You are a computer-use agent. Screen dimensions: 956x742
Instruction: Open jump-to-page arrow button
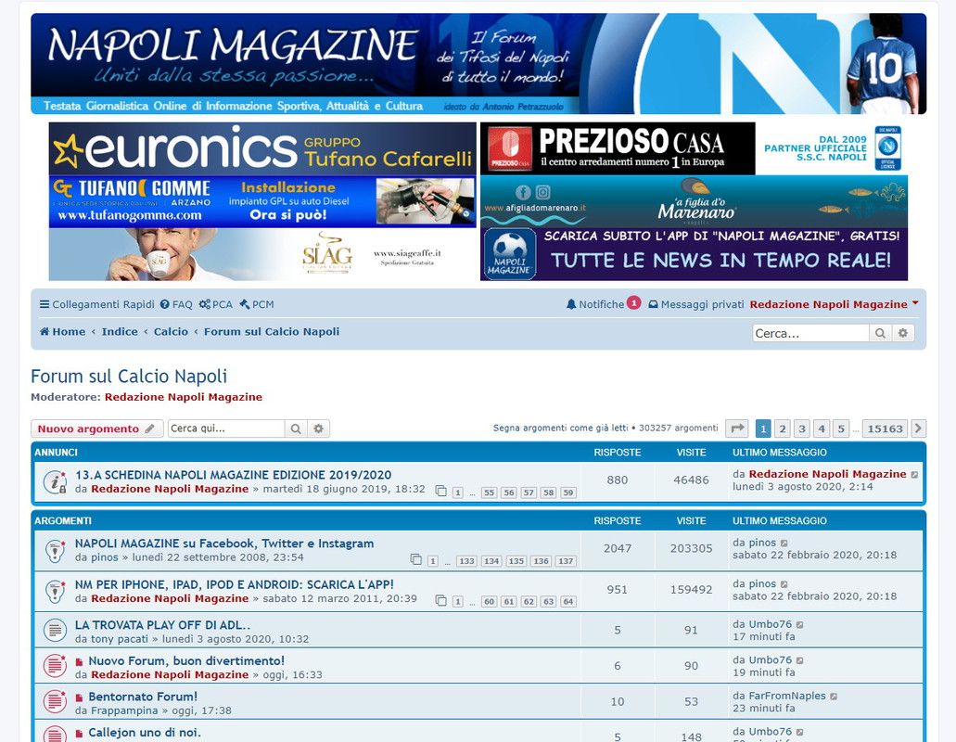pos(737,429)
